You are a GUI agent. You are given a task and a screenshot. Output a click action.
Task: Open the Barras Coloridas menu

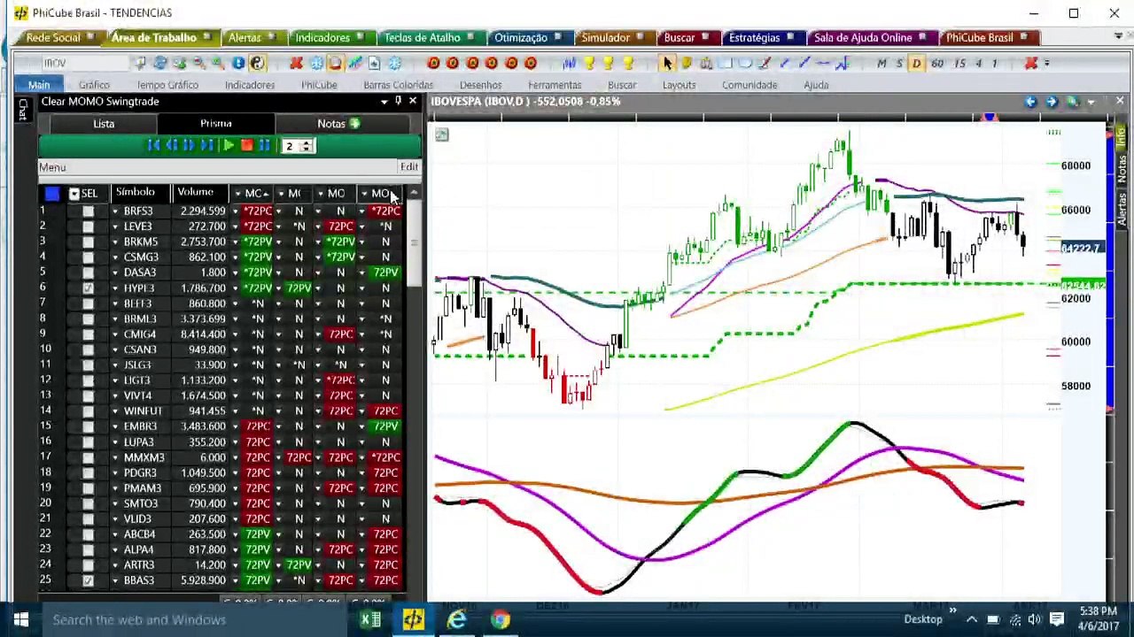tap(398, 85)
